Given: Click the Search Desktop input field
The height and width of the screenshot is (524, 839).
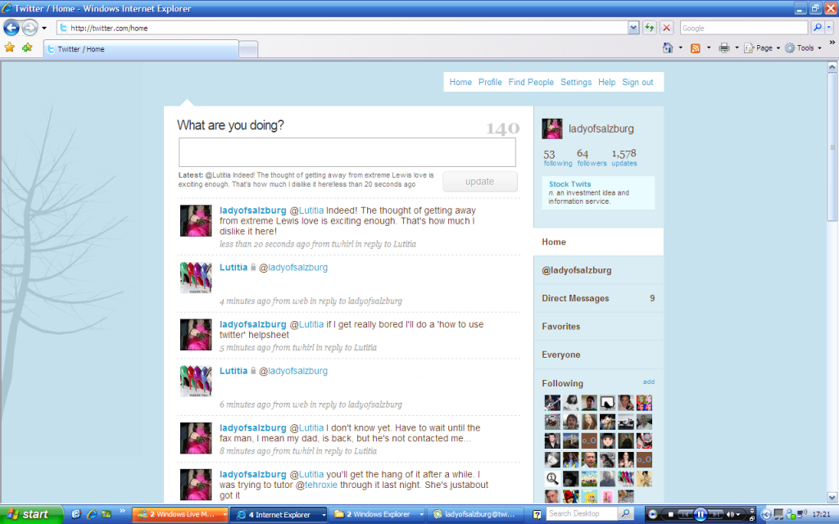Looking at the screenshot, I should point(582,514).
